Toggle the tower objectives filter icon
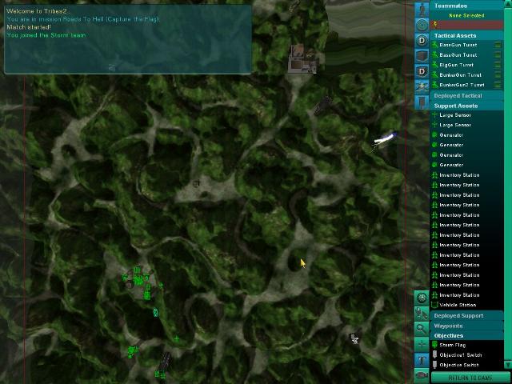The height and width of the screenshot is (384, 512). pos(422,102)
